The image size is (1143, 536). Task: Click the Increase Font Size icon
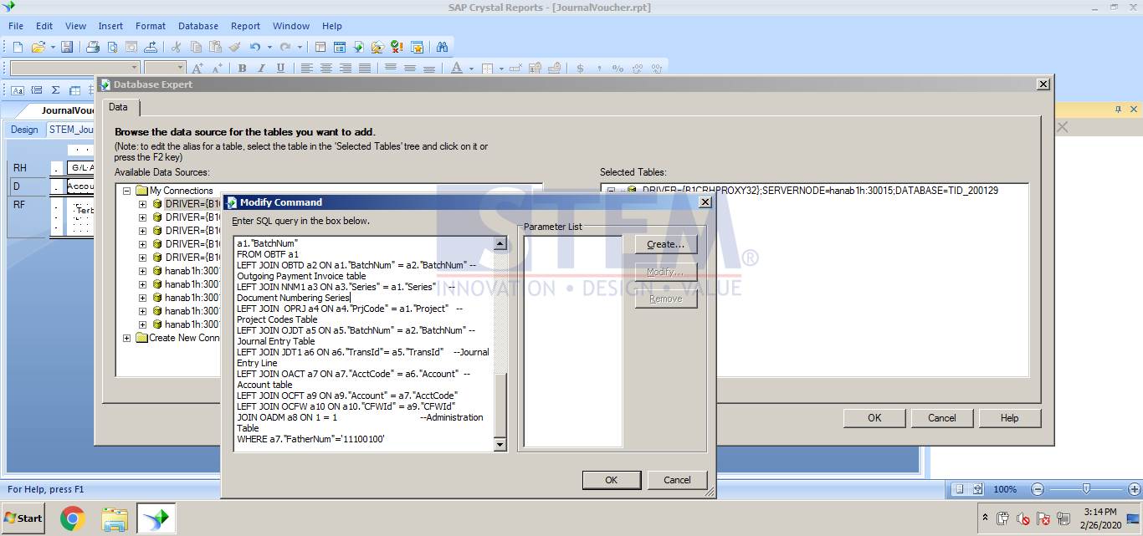[x=197, y=68]
